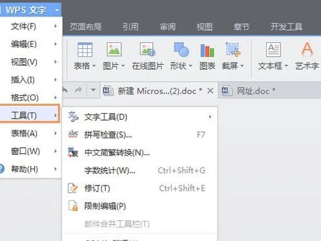The width and height of the screenshot is (321, 241).
Task: Click the 限制编辑 lock document icon
Action: pyautogui.click(x=73, y=206)
